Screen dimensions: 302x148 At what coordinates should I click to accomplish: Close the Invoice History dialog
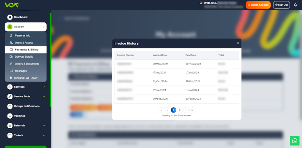pos(238,43)
